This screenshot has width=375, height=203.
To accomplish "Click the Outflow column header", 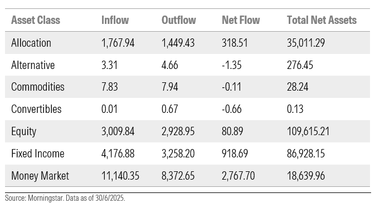I will point(179,20).
